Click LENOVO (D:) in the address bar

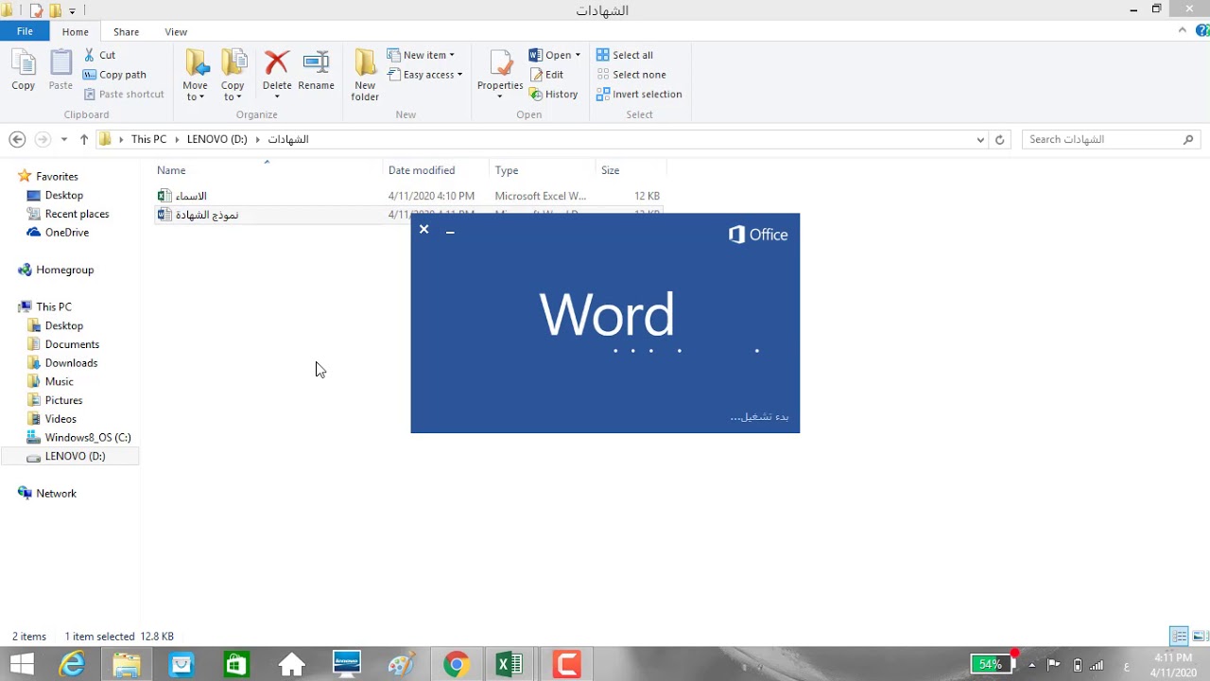click(x=216, y=139)
